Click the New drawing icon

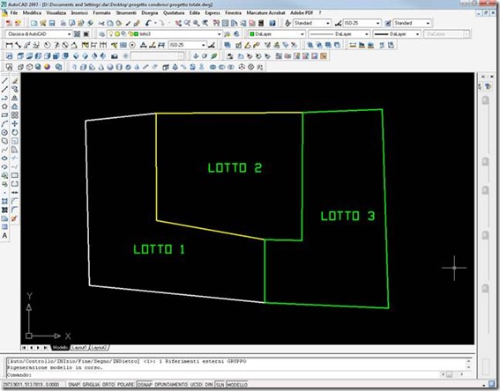34,23
